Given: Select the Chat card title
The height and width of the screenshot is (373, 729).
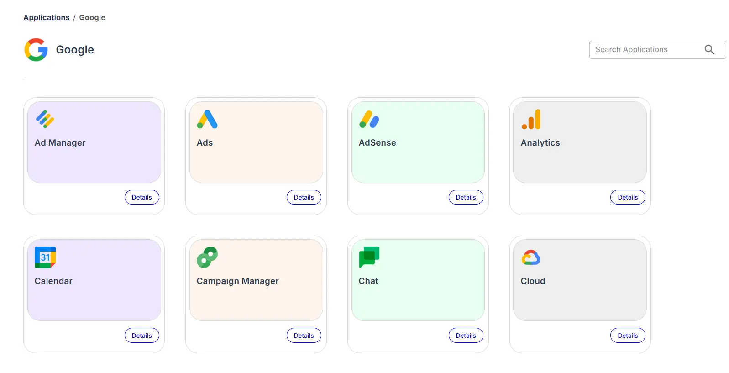Looking at the screenshot, I should (368, 281).
